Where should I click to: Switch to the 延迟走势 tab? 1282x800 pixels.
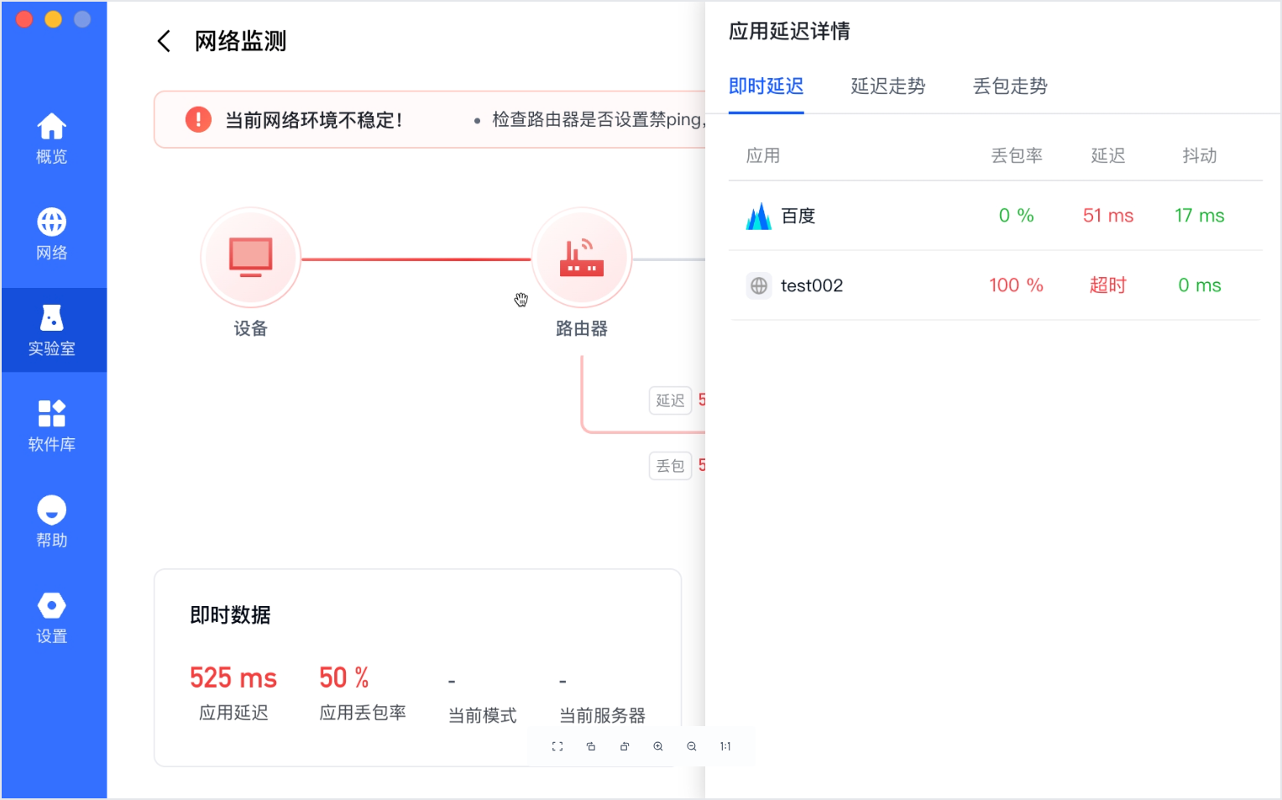pos(888,86)
